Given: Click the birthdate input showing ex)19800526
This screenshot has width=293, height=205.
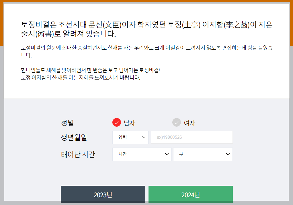Looking at the screenshot, I should coord(192,137).
